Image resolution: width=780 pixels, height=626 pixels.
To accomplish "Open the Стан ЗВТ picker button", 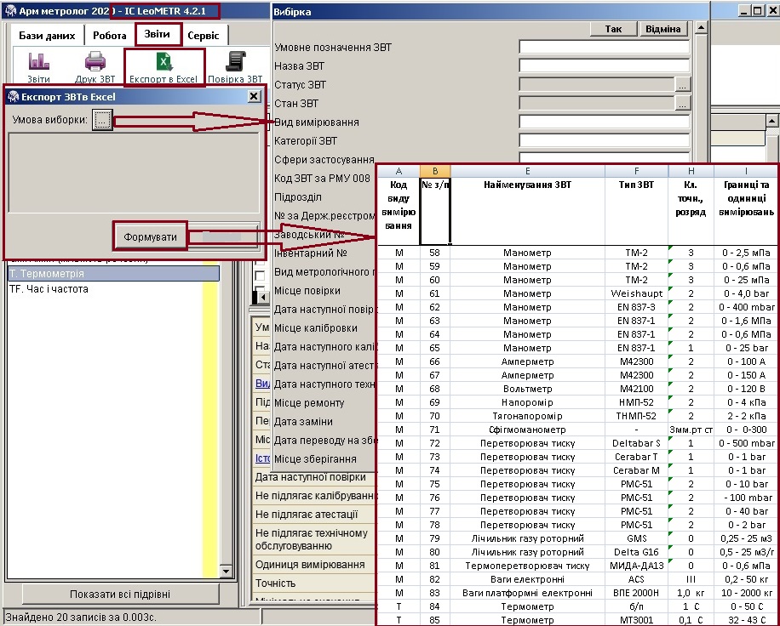I will (x=682, y=104).
